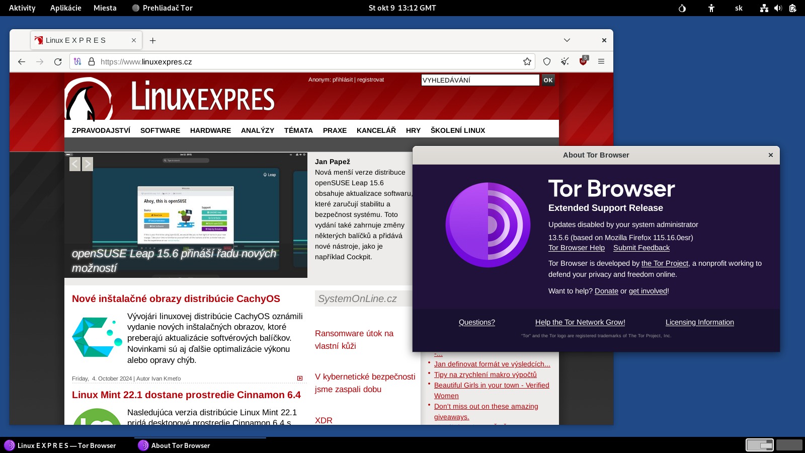Click the night light top bar icon
Image resolution: width=805 pixels, height=453 pixels.
click(x=682, y=8)
